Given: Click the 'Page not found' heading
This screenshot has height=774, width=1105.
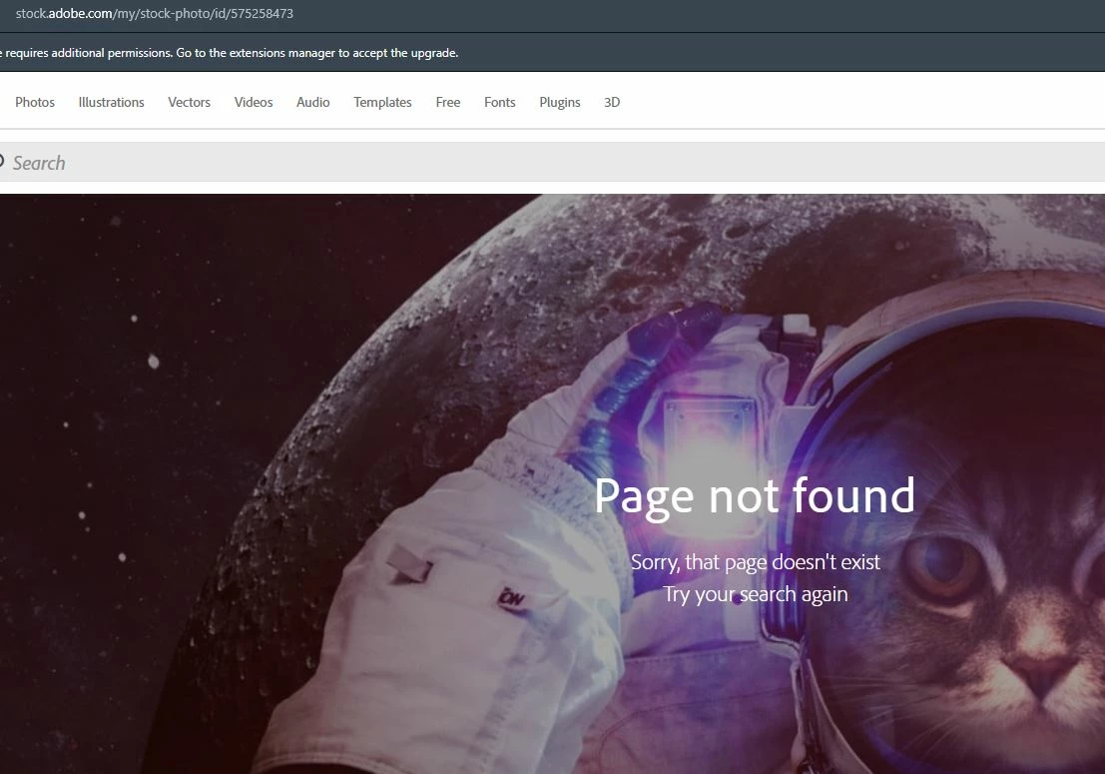Looking at the screenshot, I should coord(755,496).
